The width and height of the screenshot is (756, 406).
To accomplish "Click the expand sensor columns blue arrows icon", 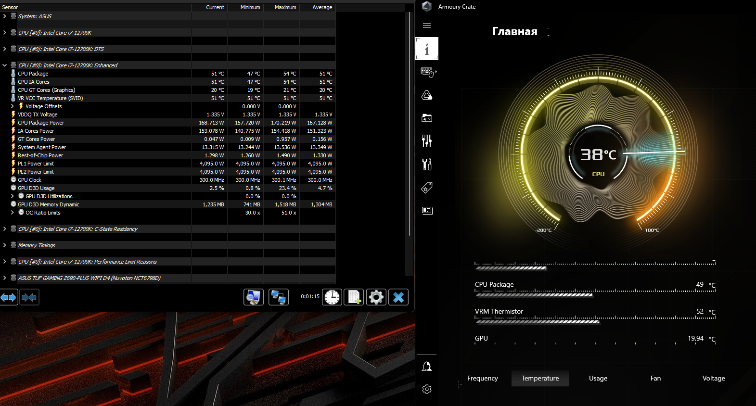I will [x=9, y=297].
